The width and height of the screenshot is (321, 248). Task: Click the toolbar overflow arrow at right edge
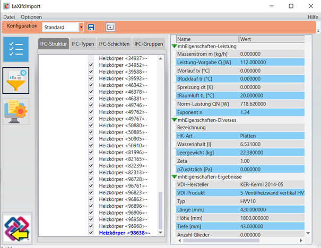318,31
